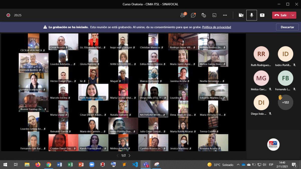
Task: Go to previous participant page arrow
Action: 118,156
